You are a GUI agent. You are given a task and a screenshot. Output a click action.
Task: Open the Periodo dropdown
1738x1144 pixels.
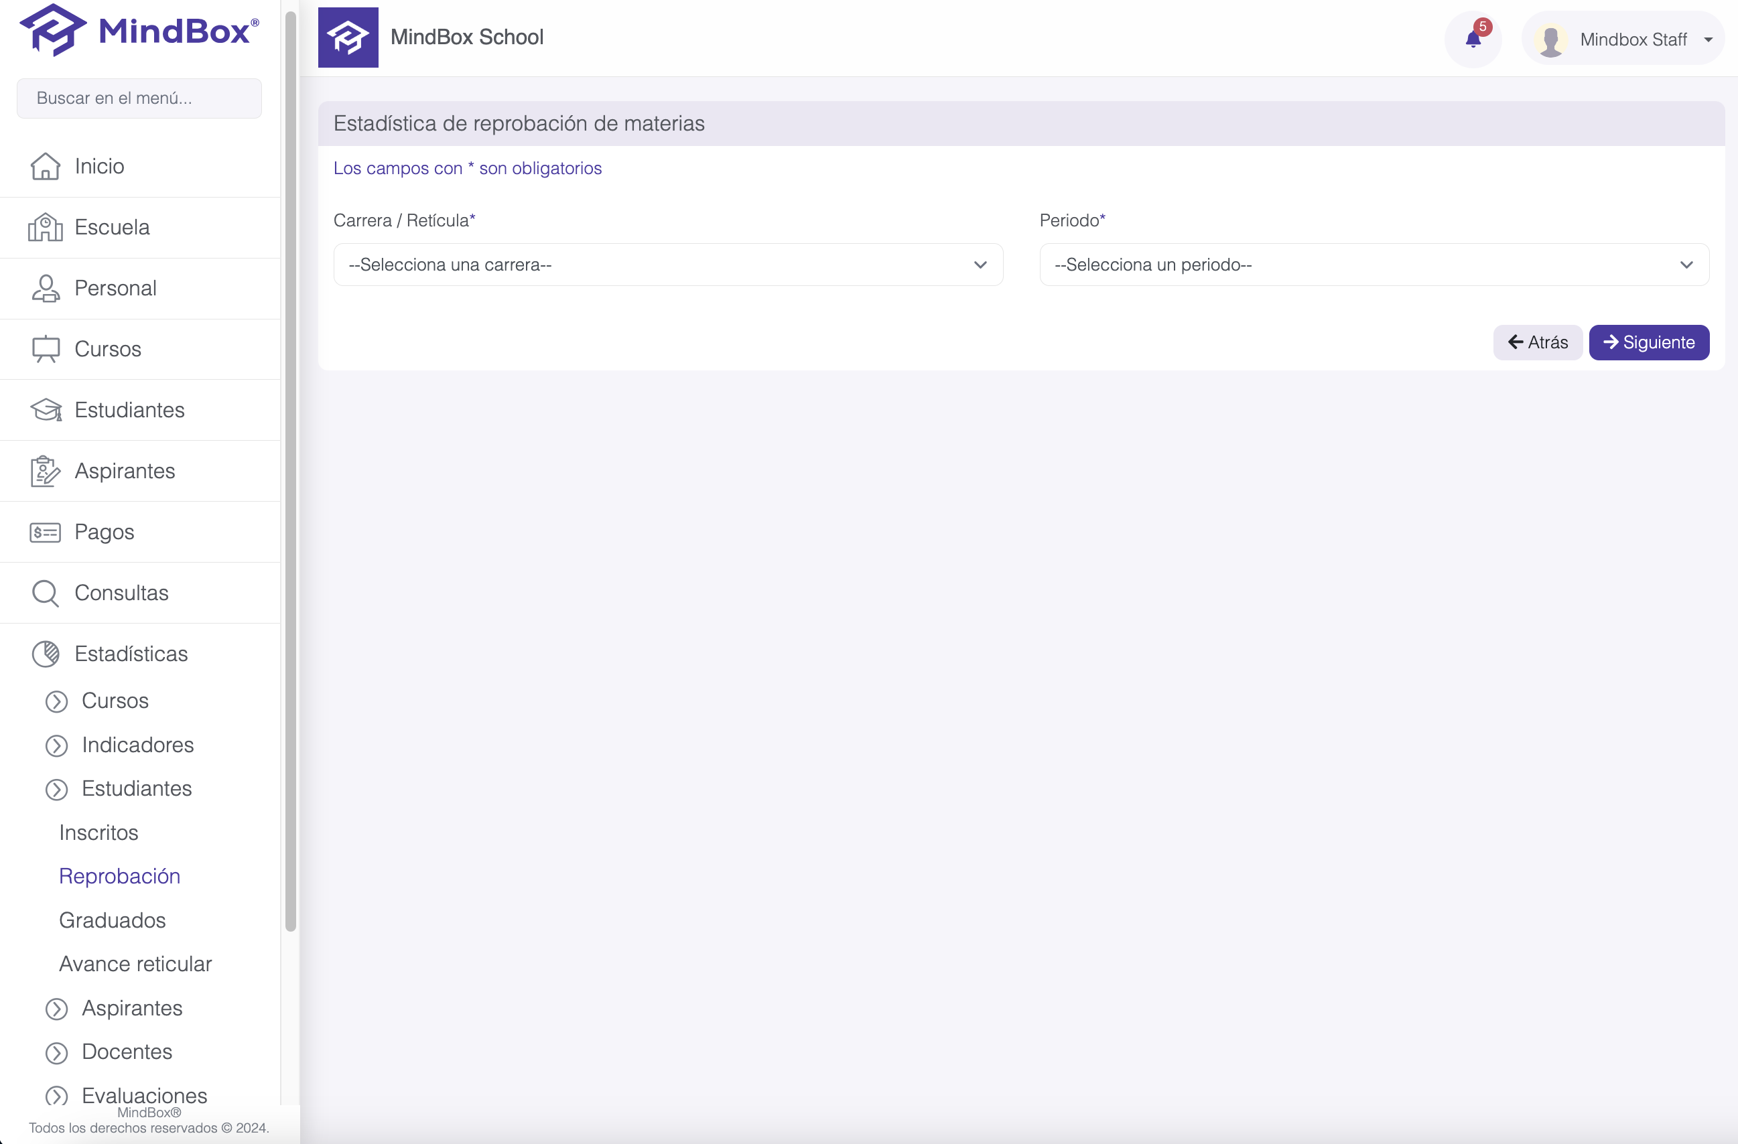tap(1374, 265)
